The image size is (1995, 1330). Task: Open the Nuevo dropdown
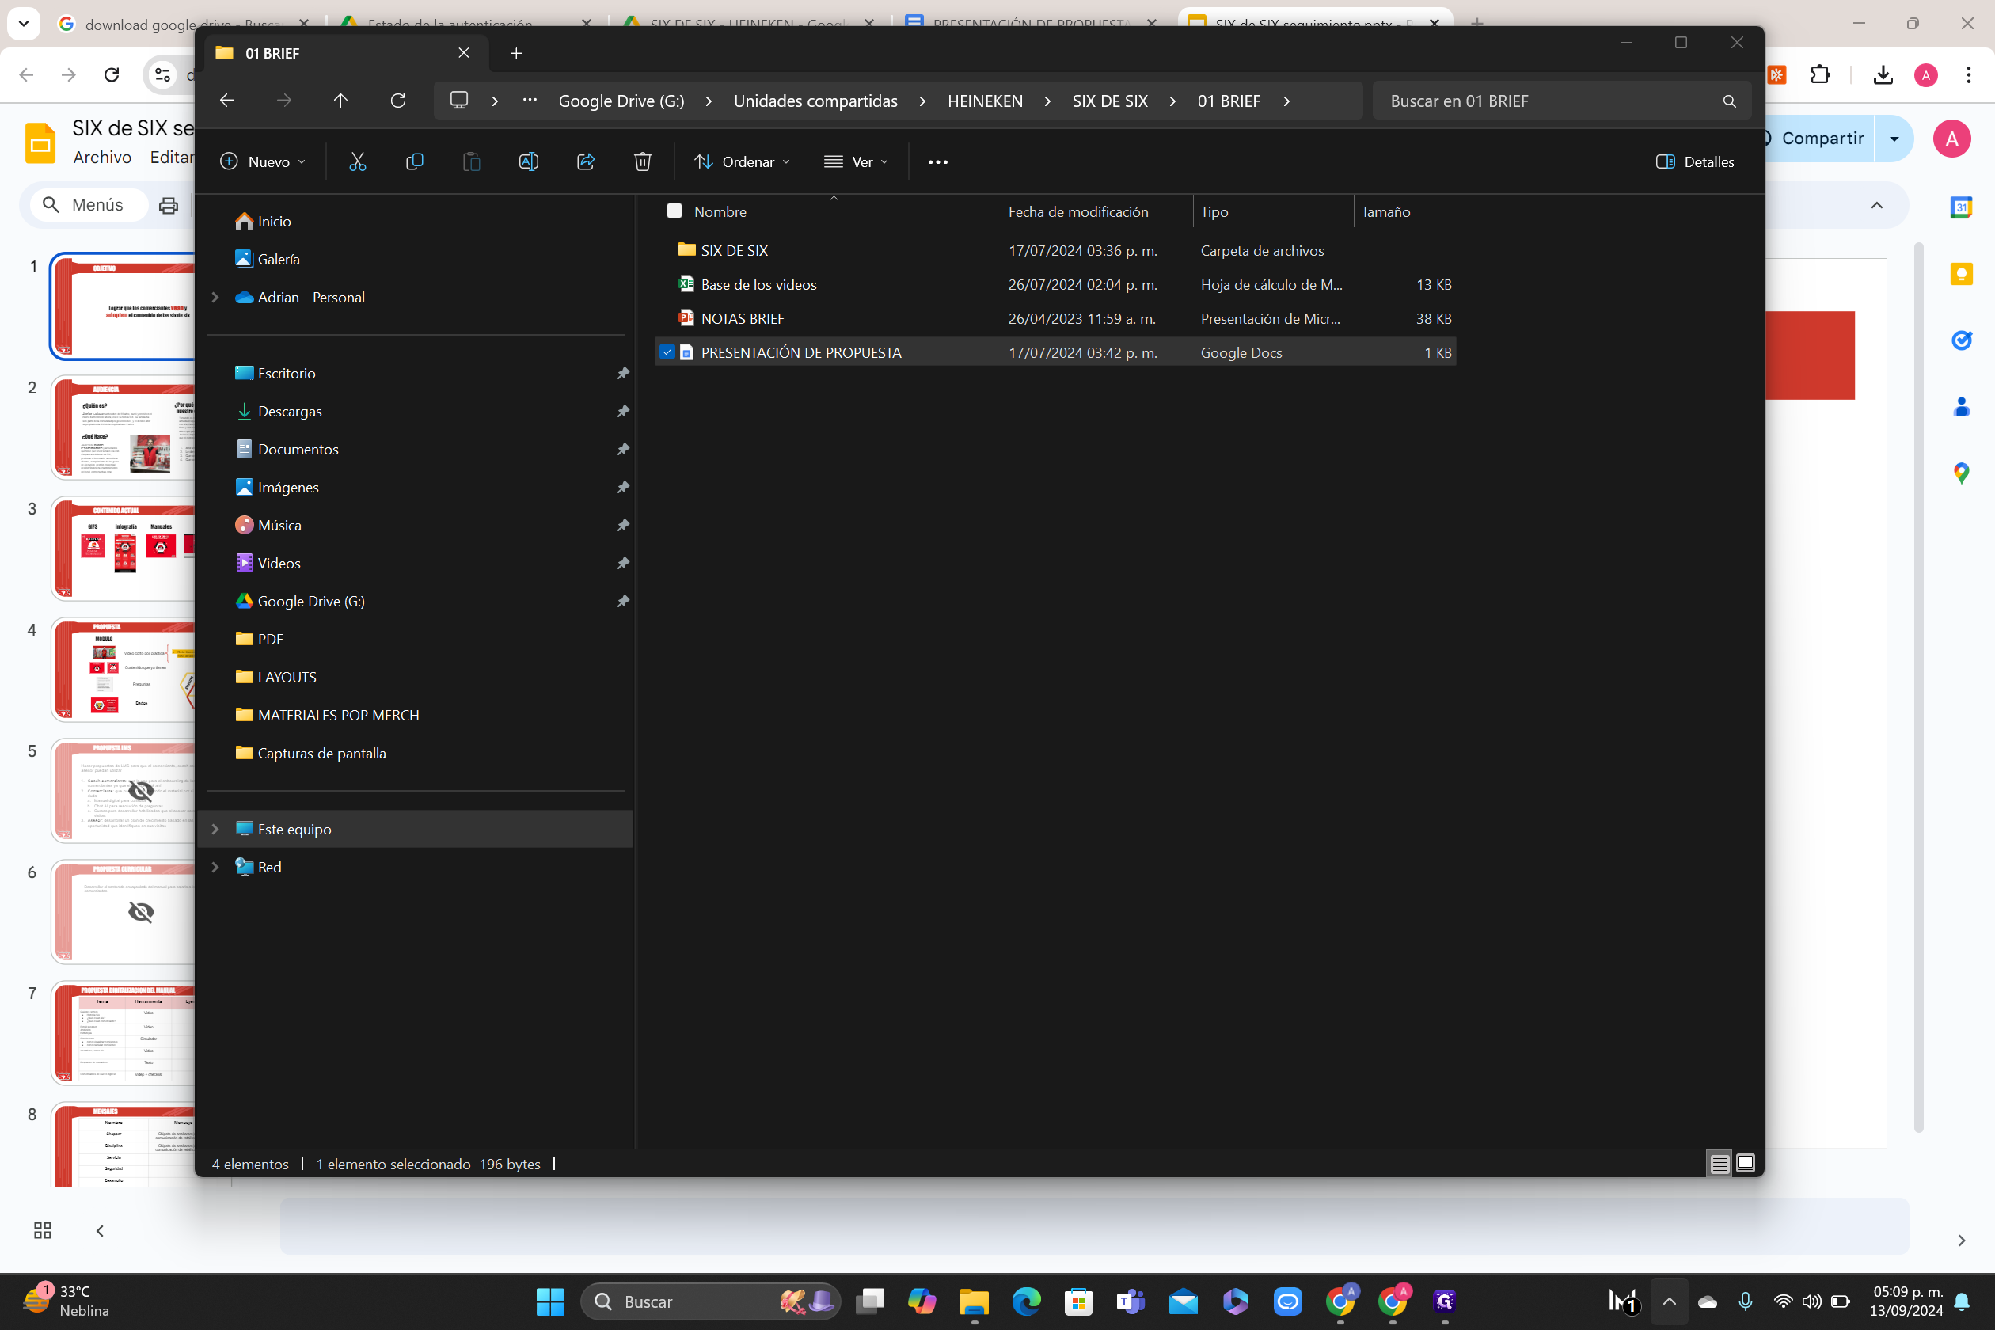click(262, 162)
